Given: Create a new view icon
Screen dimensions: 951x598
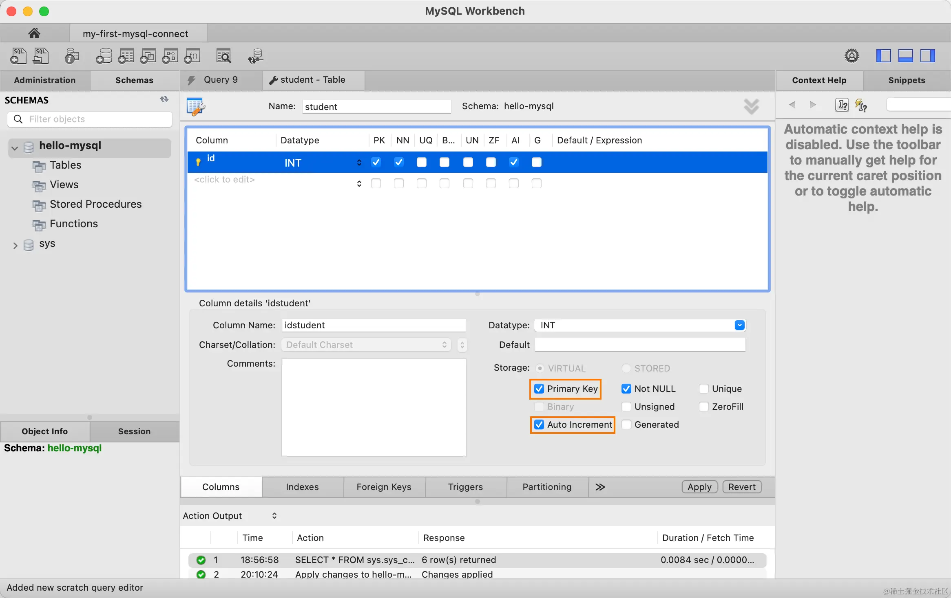Looking at the screenshot, I should 148,56.
